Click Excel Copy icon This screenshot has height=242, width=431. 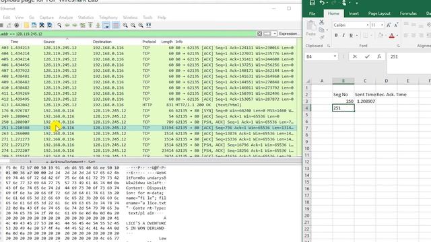tap(322, 30)
